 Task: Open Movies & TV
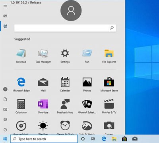pyautogui.click(x=109, y=104)
